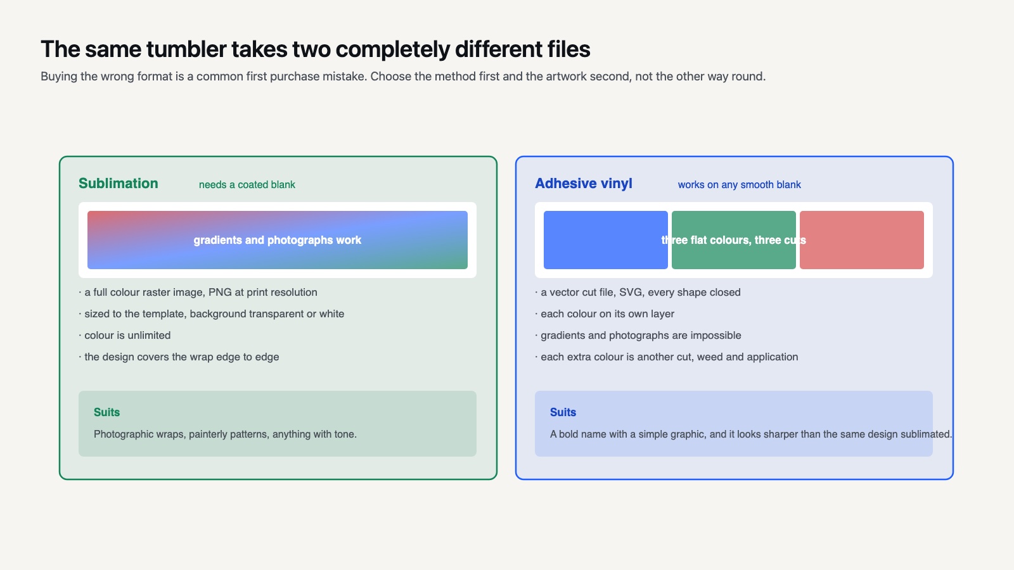Click the green vinyl colour swatch
The height and width of the screenshot is (570, 1014).
pyautogui.click(x=734, y=240)
